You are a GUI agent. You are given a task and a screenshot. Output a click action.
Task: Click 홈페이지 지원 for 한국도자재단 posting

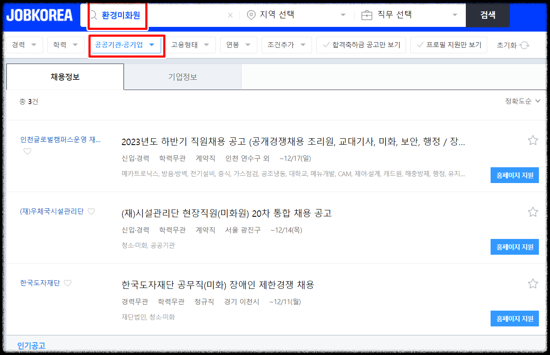515,319
